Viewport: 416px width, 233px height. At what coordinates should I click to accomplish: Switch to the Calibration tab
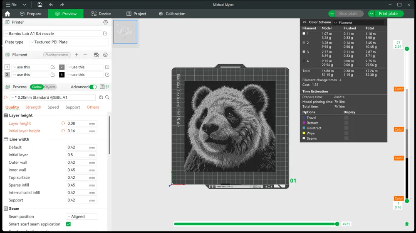click(x=172, y=14)
